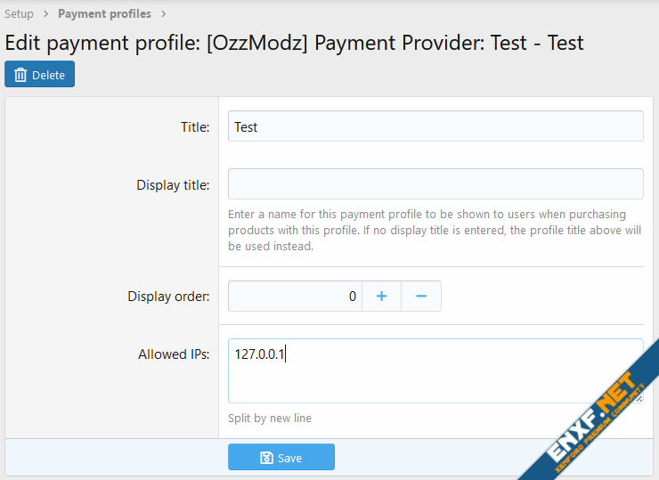The width and height of the screenshot is (659, 480).
Task: Click the chevron after Payment profiles breadcrumb
Action: pyautogui.click(x=163, y=14)
